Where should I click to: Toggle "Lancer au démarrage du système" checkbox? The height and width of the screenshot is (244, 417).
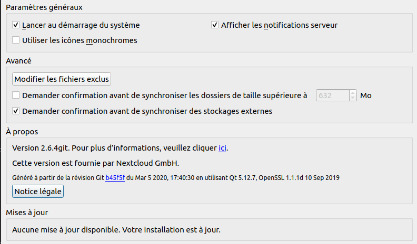point(16,25)
